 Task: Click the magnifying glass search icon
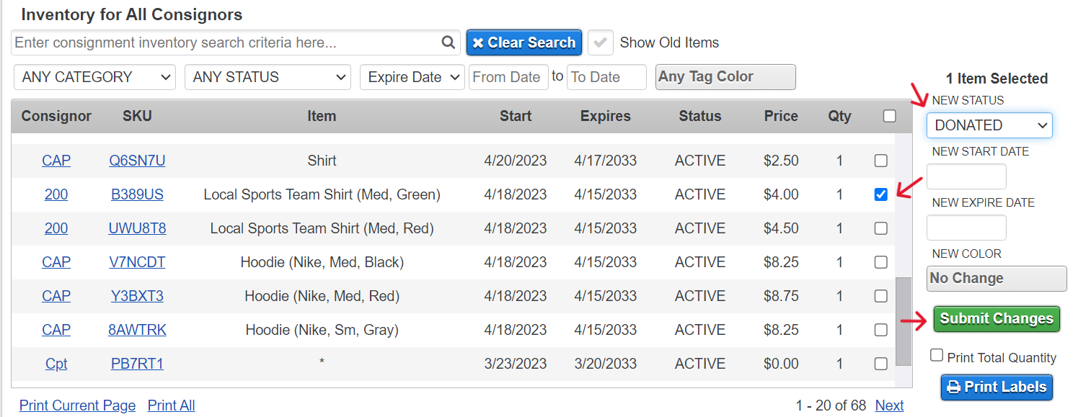449,42
